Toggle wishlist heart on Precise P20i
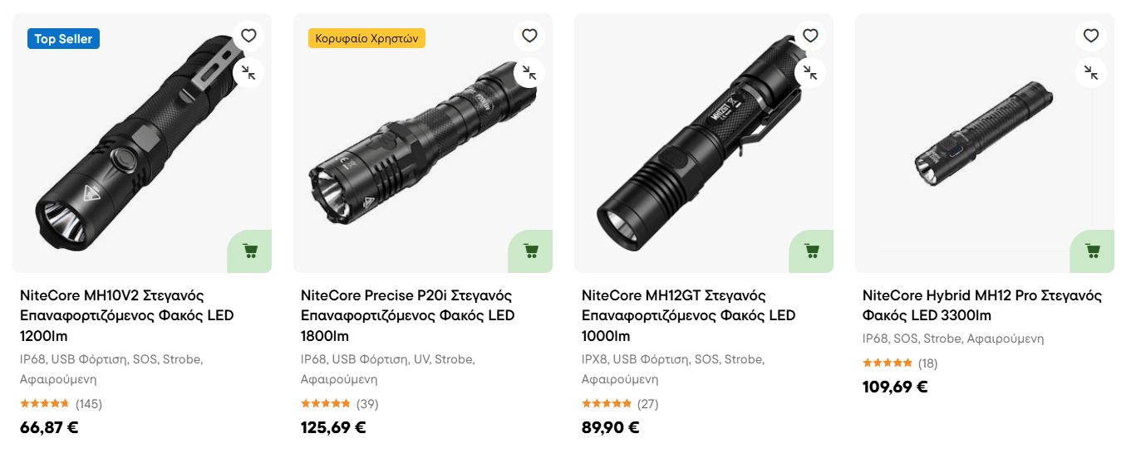Screen dimensions: 1131x453 tap(529, 36)
